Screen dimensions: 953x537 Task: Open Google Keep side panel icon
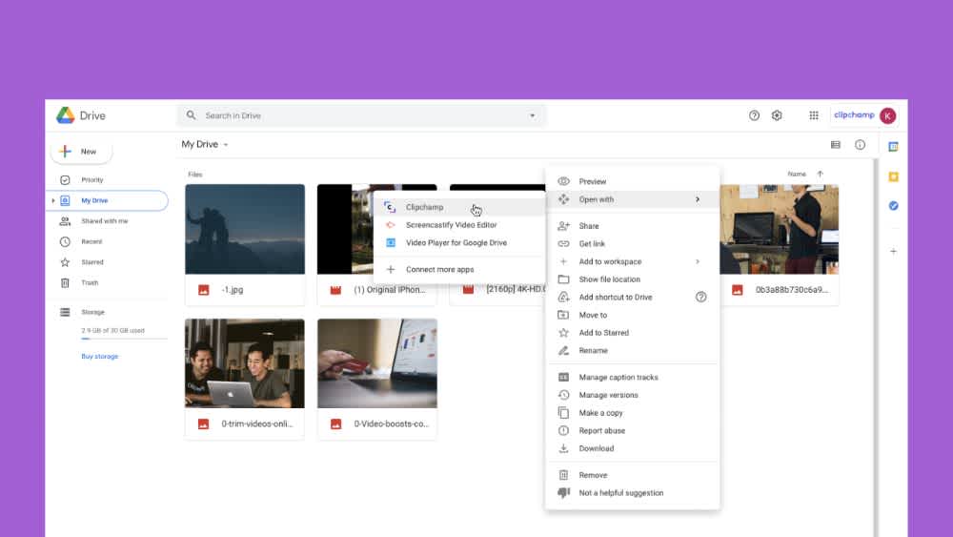[x=893, y=176]
